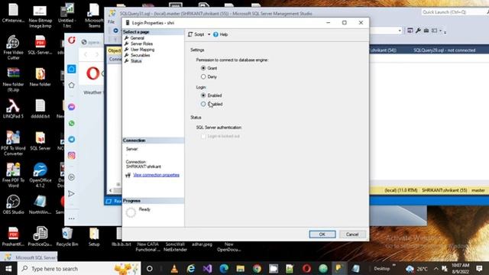Expand the Script dropdown arrow
Viewport: 489px width, 275px height.
[x=209, y=34]
